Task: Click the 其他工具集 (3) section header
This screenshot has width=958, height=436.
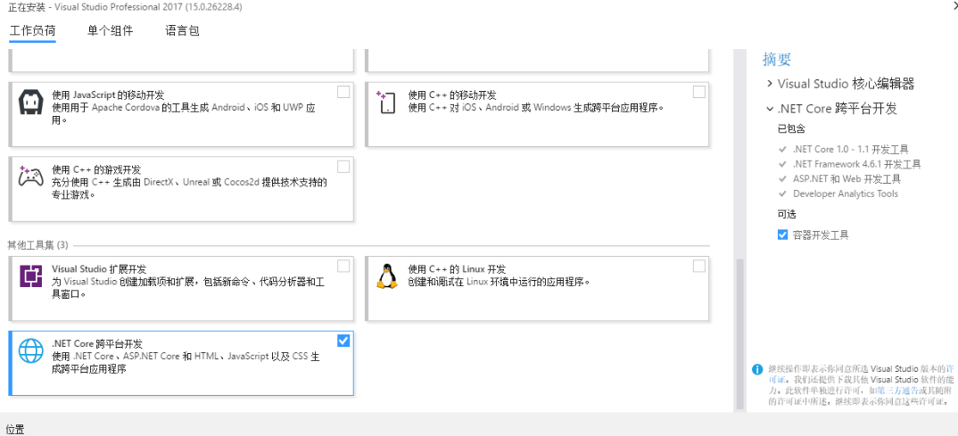Action: pos(37,245)
